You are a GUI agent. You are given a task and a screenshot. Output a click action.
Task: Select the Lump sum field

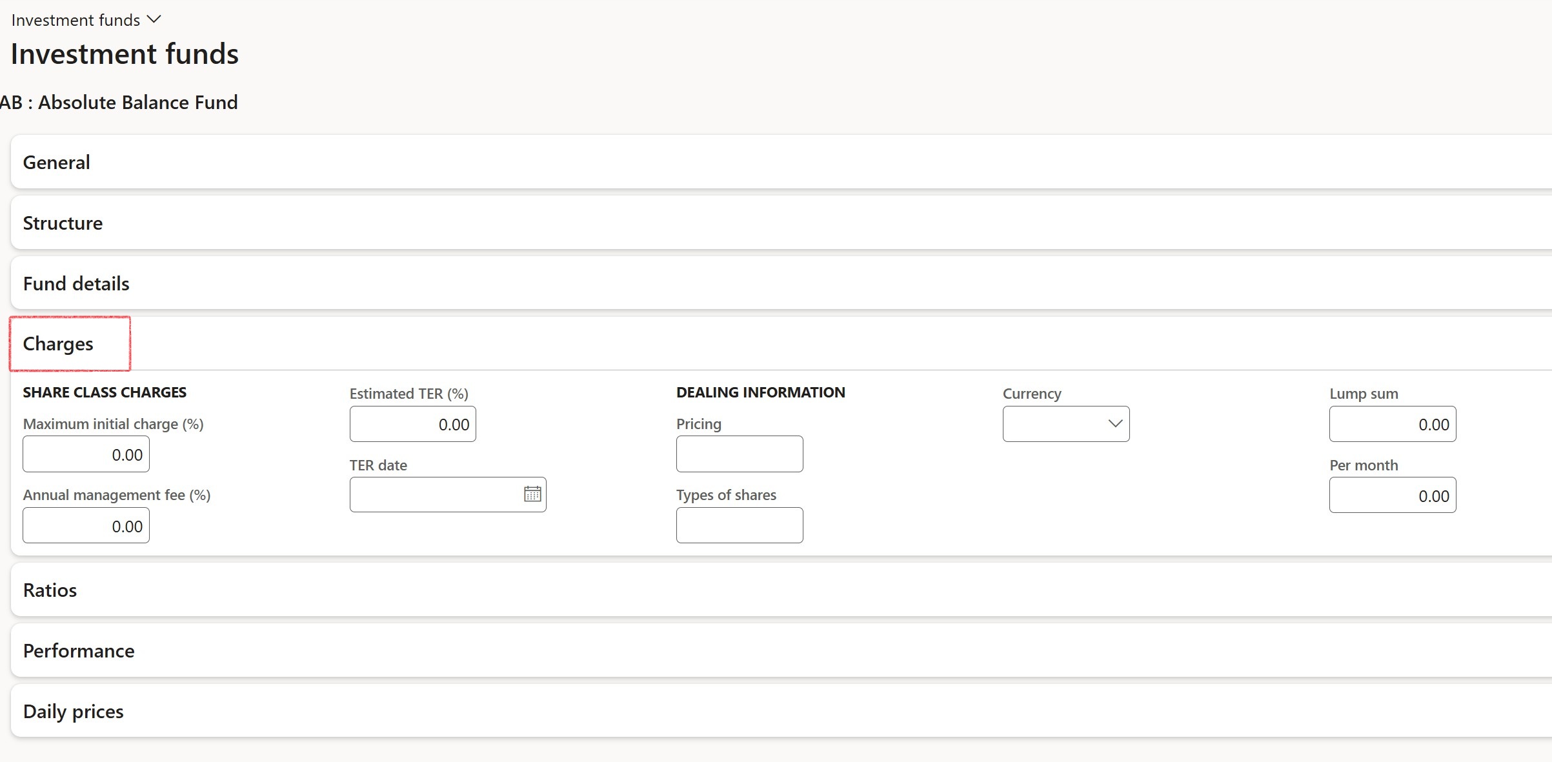pos(1393,424)
